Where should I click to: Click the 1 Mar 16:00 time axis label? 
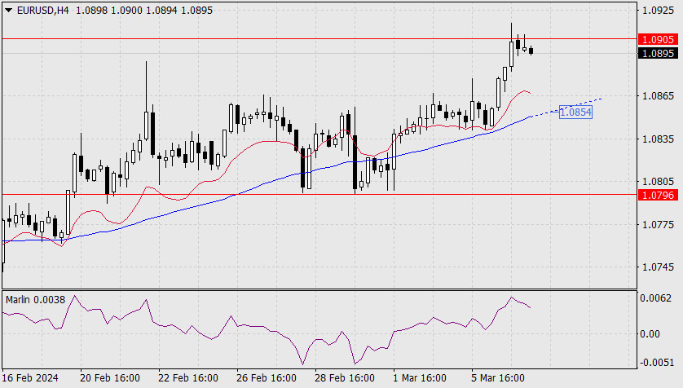420,378
